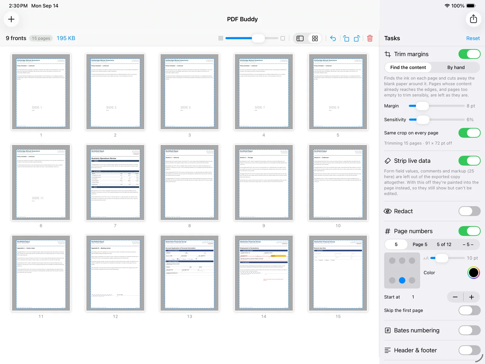Click the Bates numbering icon
Image resolution: width=485 pixels, height=364 pixels.
pyautogui.click(x=388, y=330)
